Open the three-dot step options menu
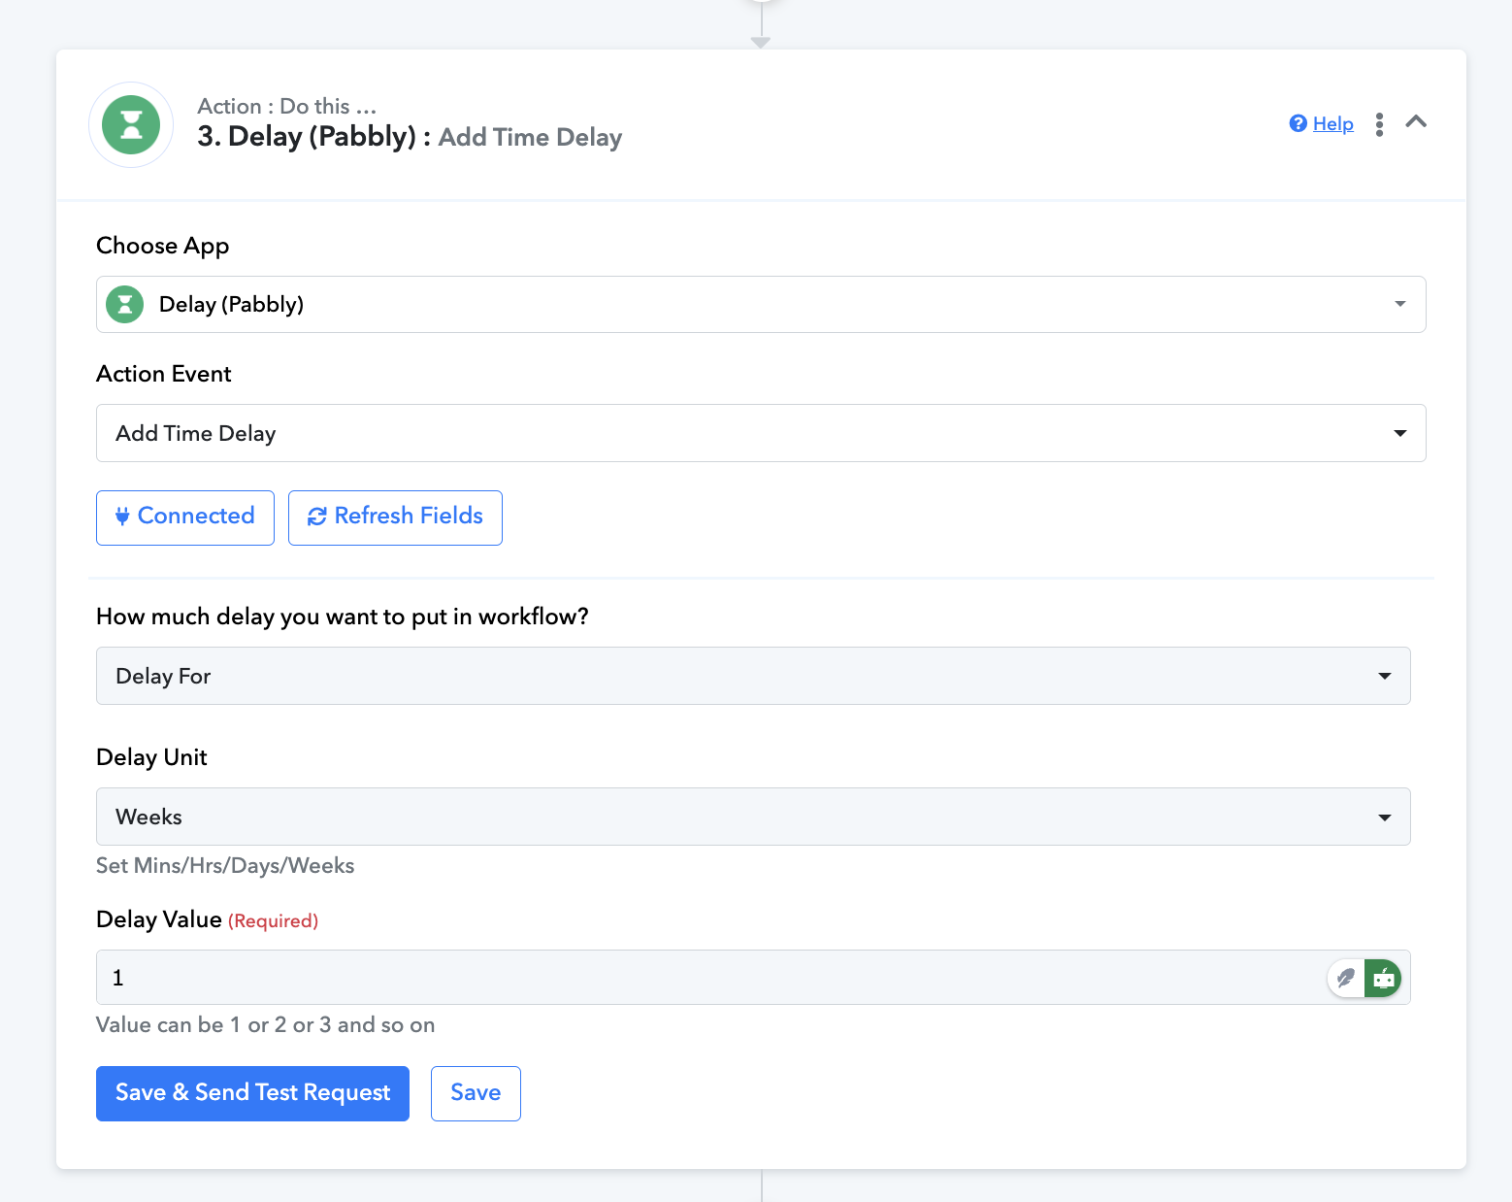Viewport: 1512px width, 1202px height. pyautogui.click(x=1379, y=124)
